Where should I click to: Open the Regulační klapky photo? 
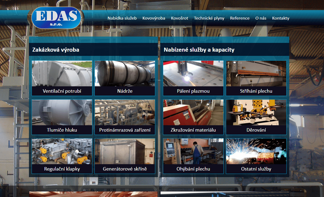tap(62, 151)
